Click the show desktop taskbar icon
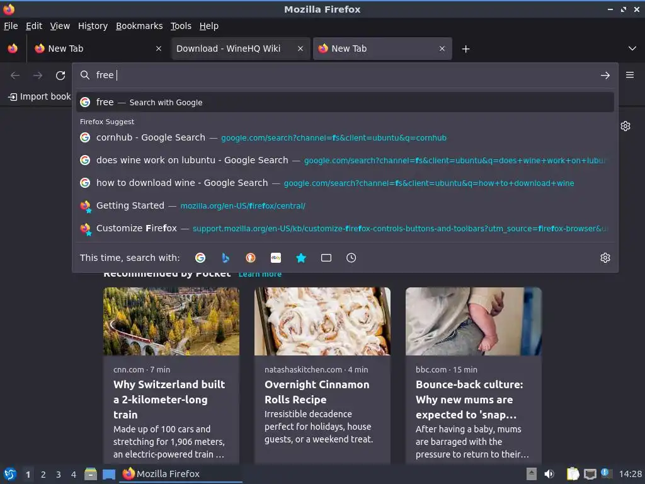 [109, 475]
